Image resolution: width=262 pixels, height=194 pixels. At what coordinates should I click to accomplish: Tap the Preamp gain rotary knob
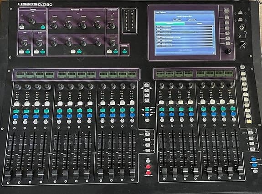pos(32,21)
